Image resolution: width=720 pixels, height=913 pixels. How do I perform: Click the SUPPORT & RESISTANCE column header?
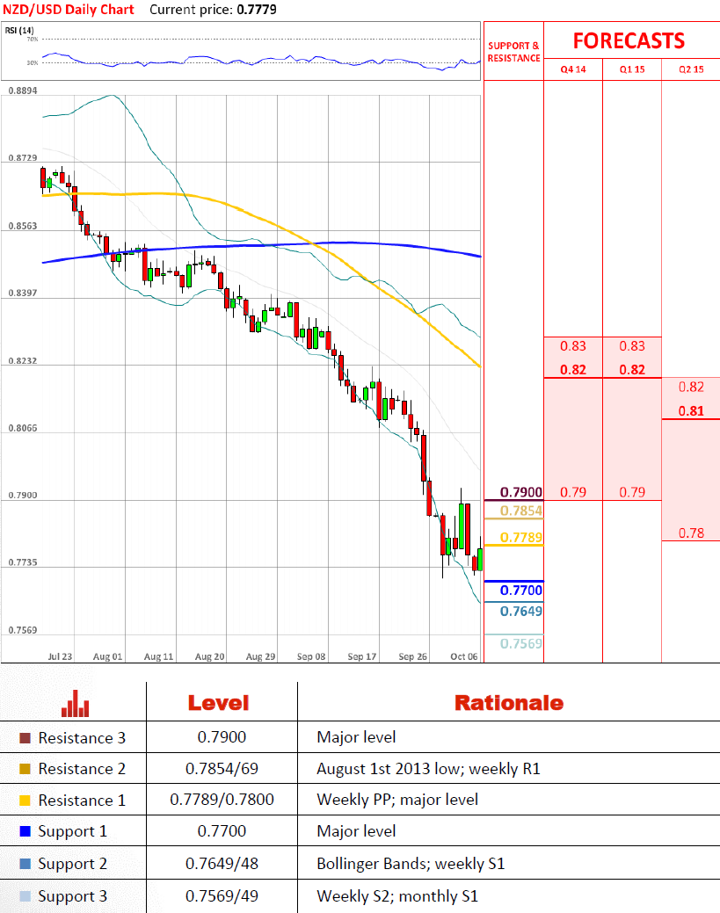tap(513, 52)
